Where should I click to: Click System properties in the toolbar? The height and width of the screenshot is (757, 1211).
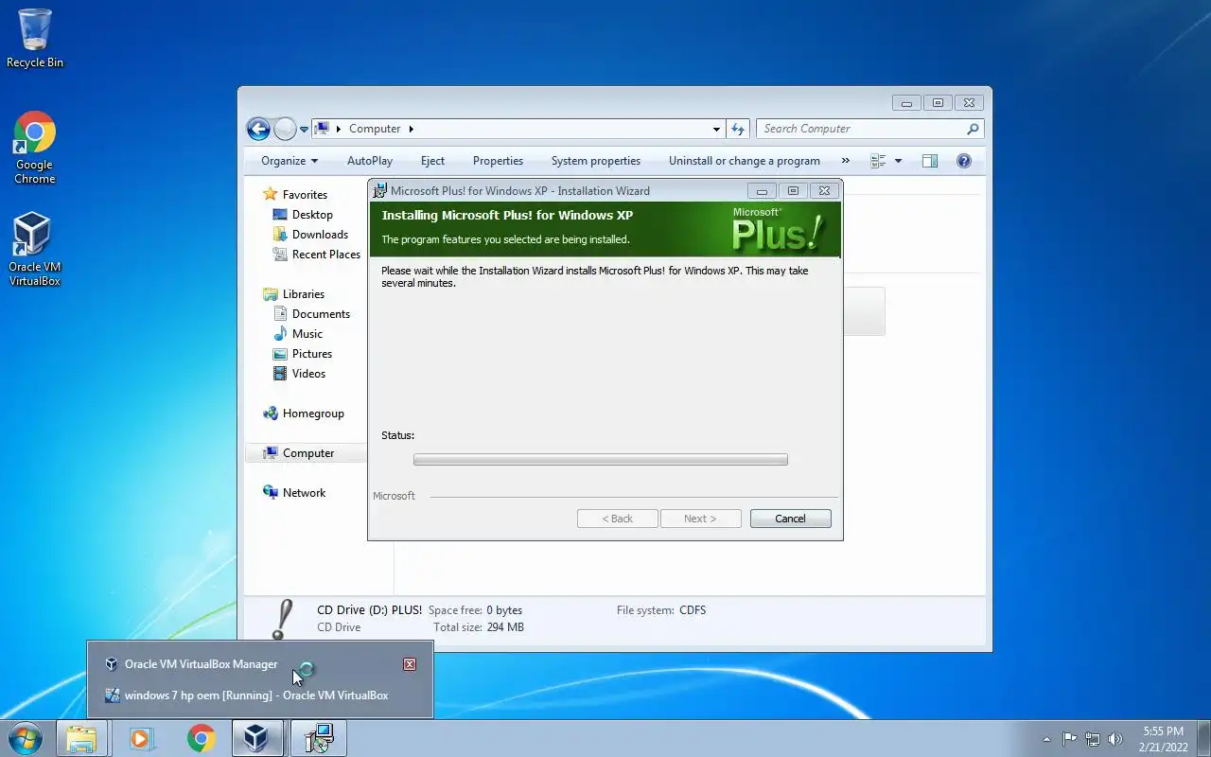(596, 161)
